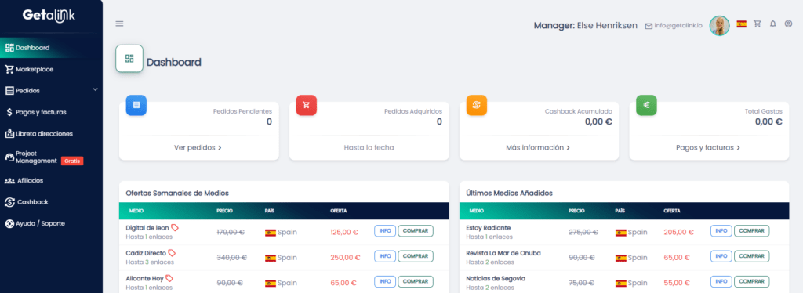Click the Cadiz Directo media name

click(146, 253)
